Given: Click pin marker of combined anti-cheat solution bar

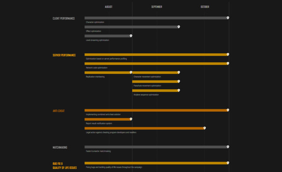Looking at the screenshot, I should click(x=228, y=110).
